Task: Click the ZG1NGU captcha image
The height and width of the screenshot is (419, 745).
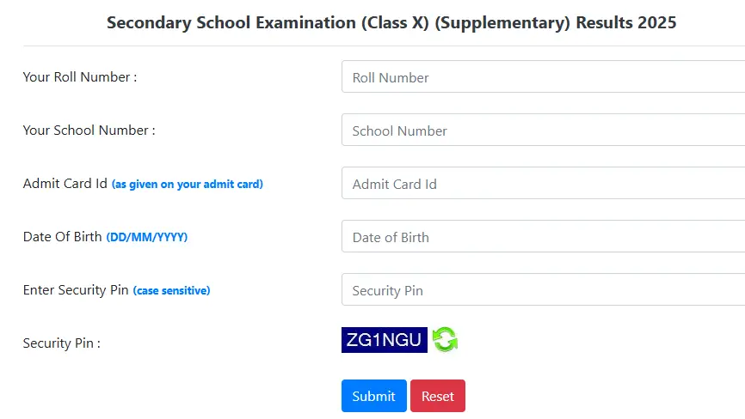Action: coord(384,340)
